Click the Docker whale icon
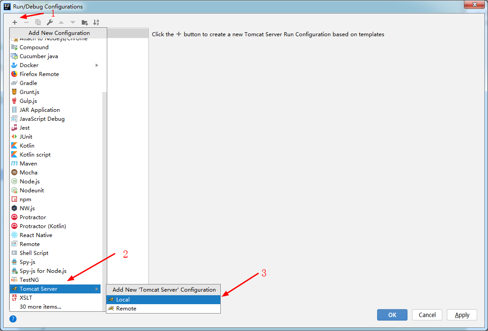This screenshot has width=488, height=331. click(x=14, y=65)
